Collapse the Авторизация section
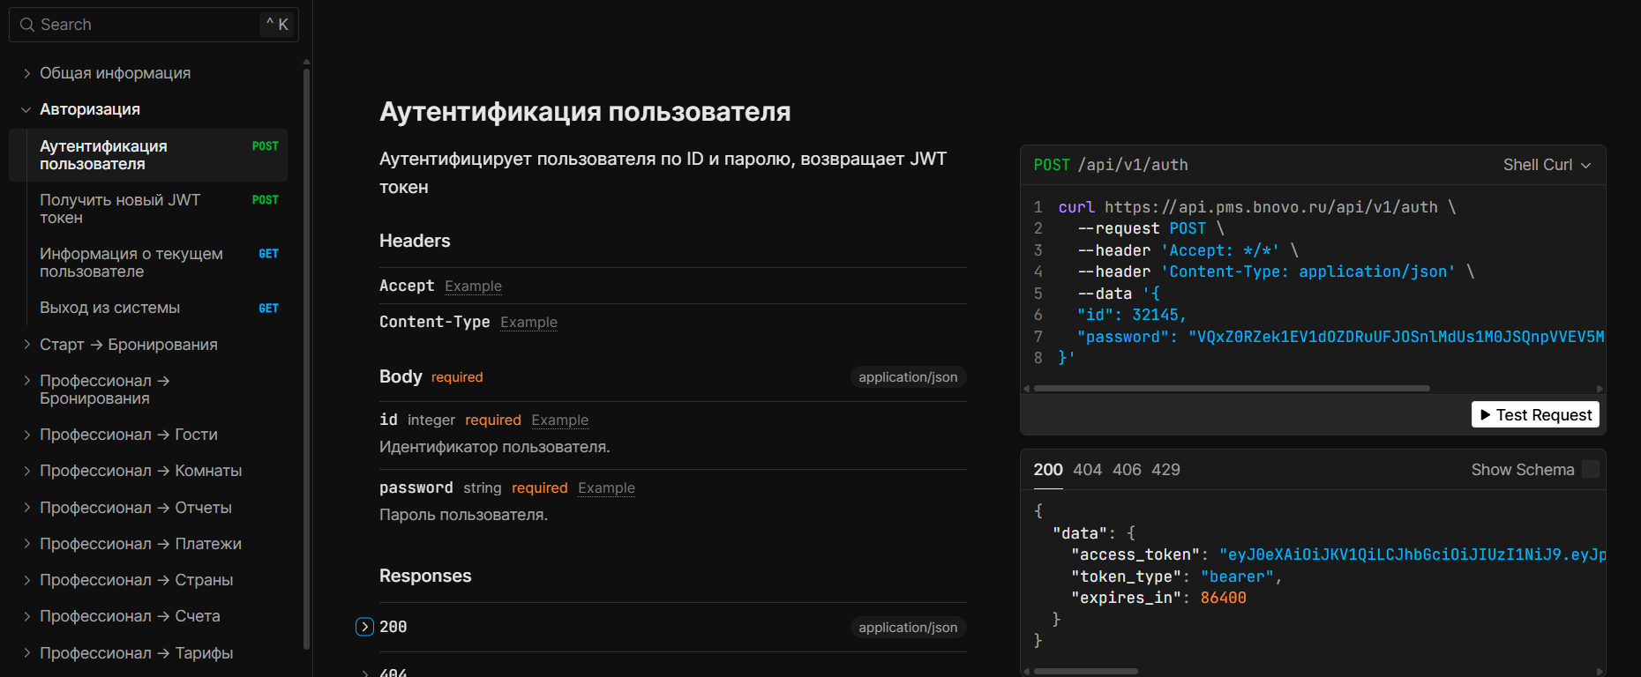Image resolution: width=1641 pixels, height=677 pixels. [x=26, y=110]
